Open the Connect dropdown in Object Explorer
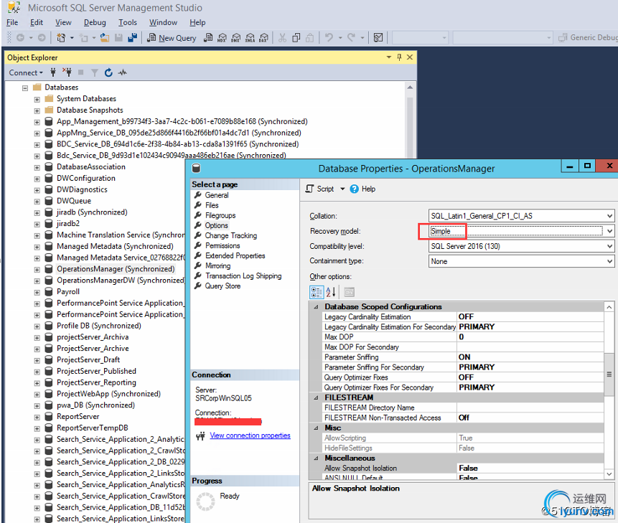618x523 pixels. point(26,73)
